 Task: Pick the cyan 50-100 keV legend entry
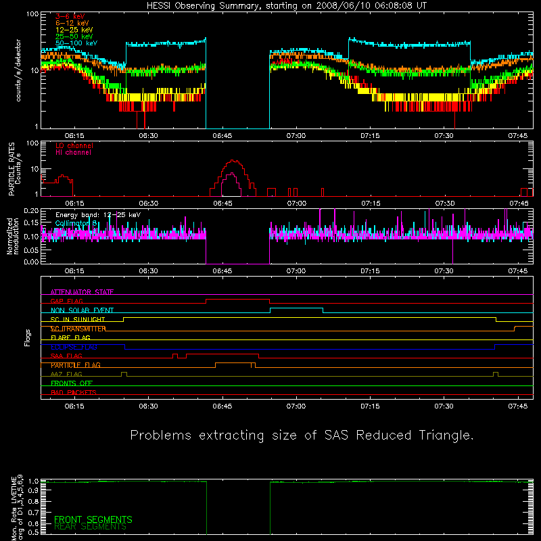coord(76,43)
